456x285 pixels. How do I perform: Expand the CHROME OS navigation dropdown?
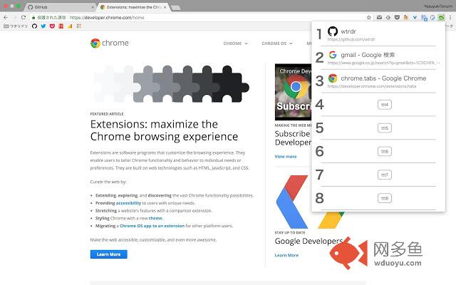[x=277, y=43]
